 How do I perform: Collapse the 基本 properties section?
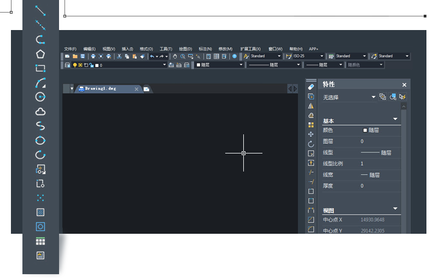tap(395, 119)
